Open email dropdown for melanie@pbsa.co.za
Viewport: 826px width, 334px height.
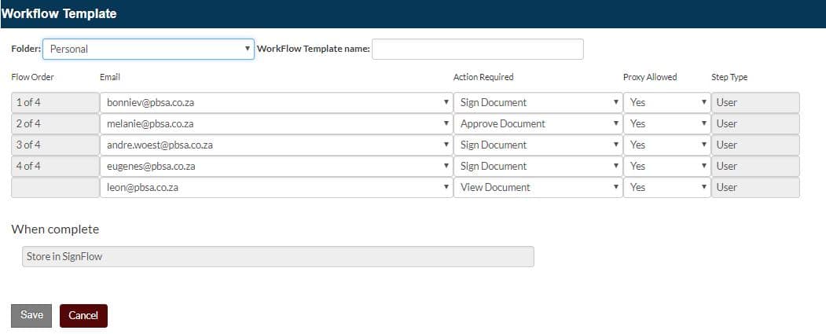(x=276, y=124)
